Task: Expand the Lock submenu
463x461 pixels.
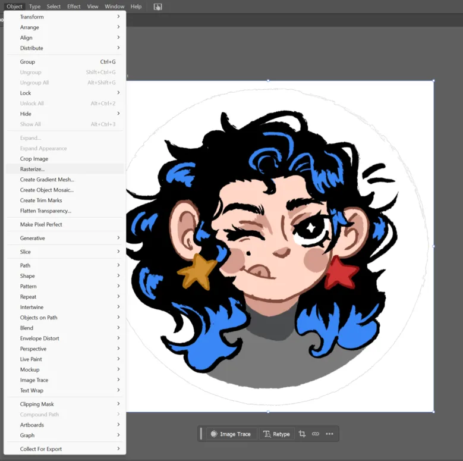Action: (x=65, y=93)
